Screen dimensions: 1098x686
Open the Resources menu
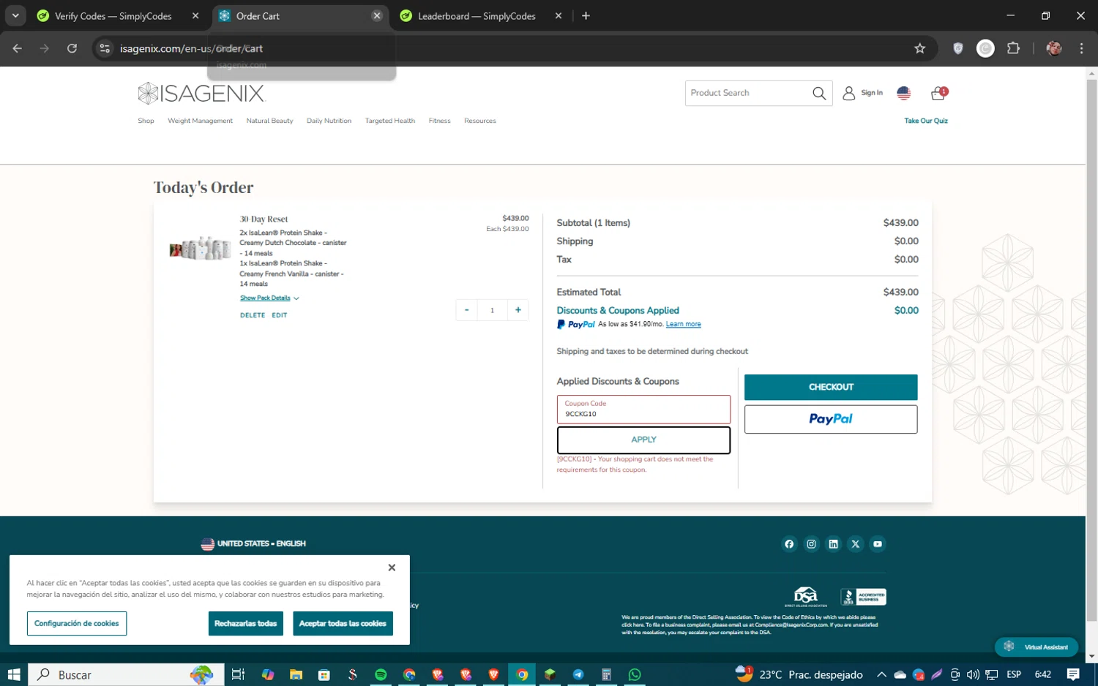pos(480,121)
